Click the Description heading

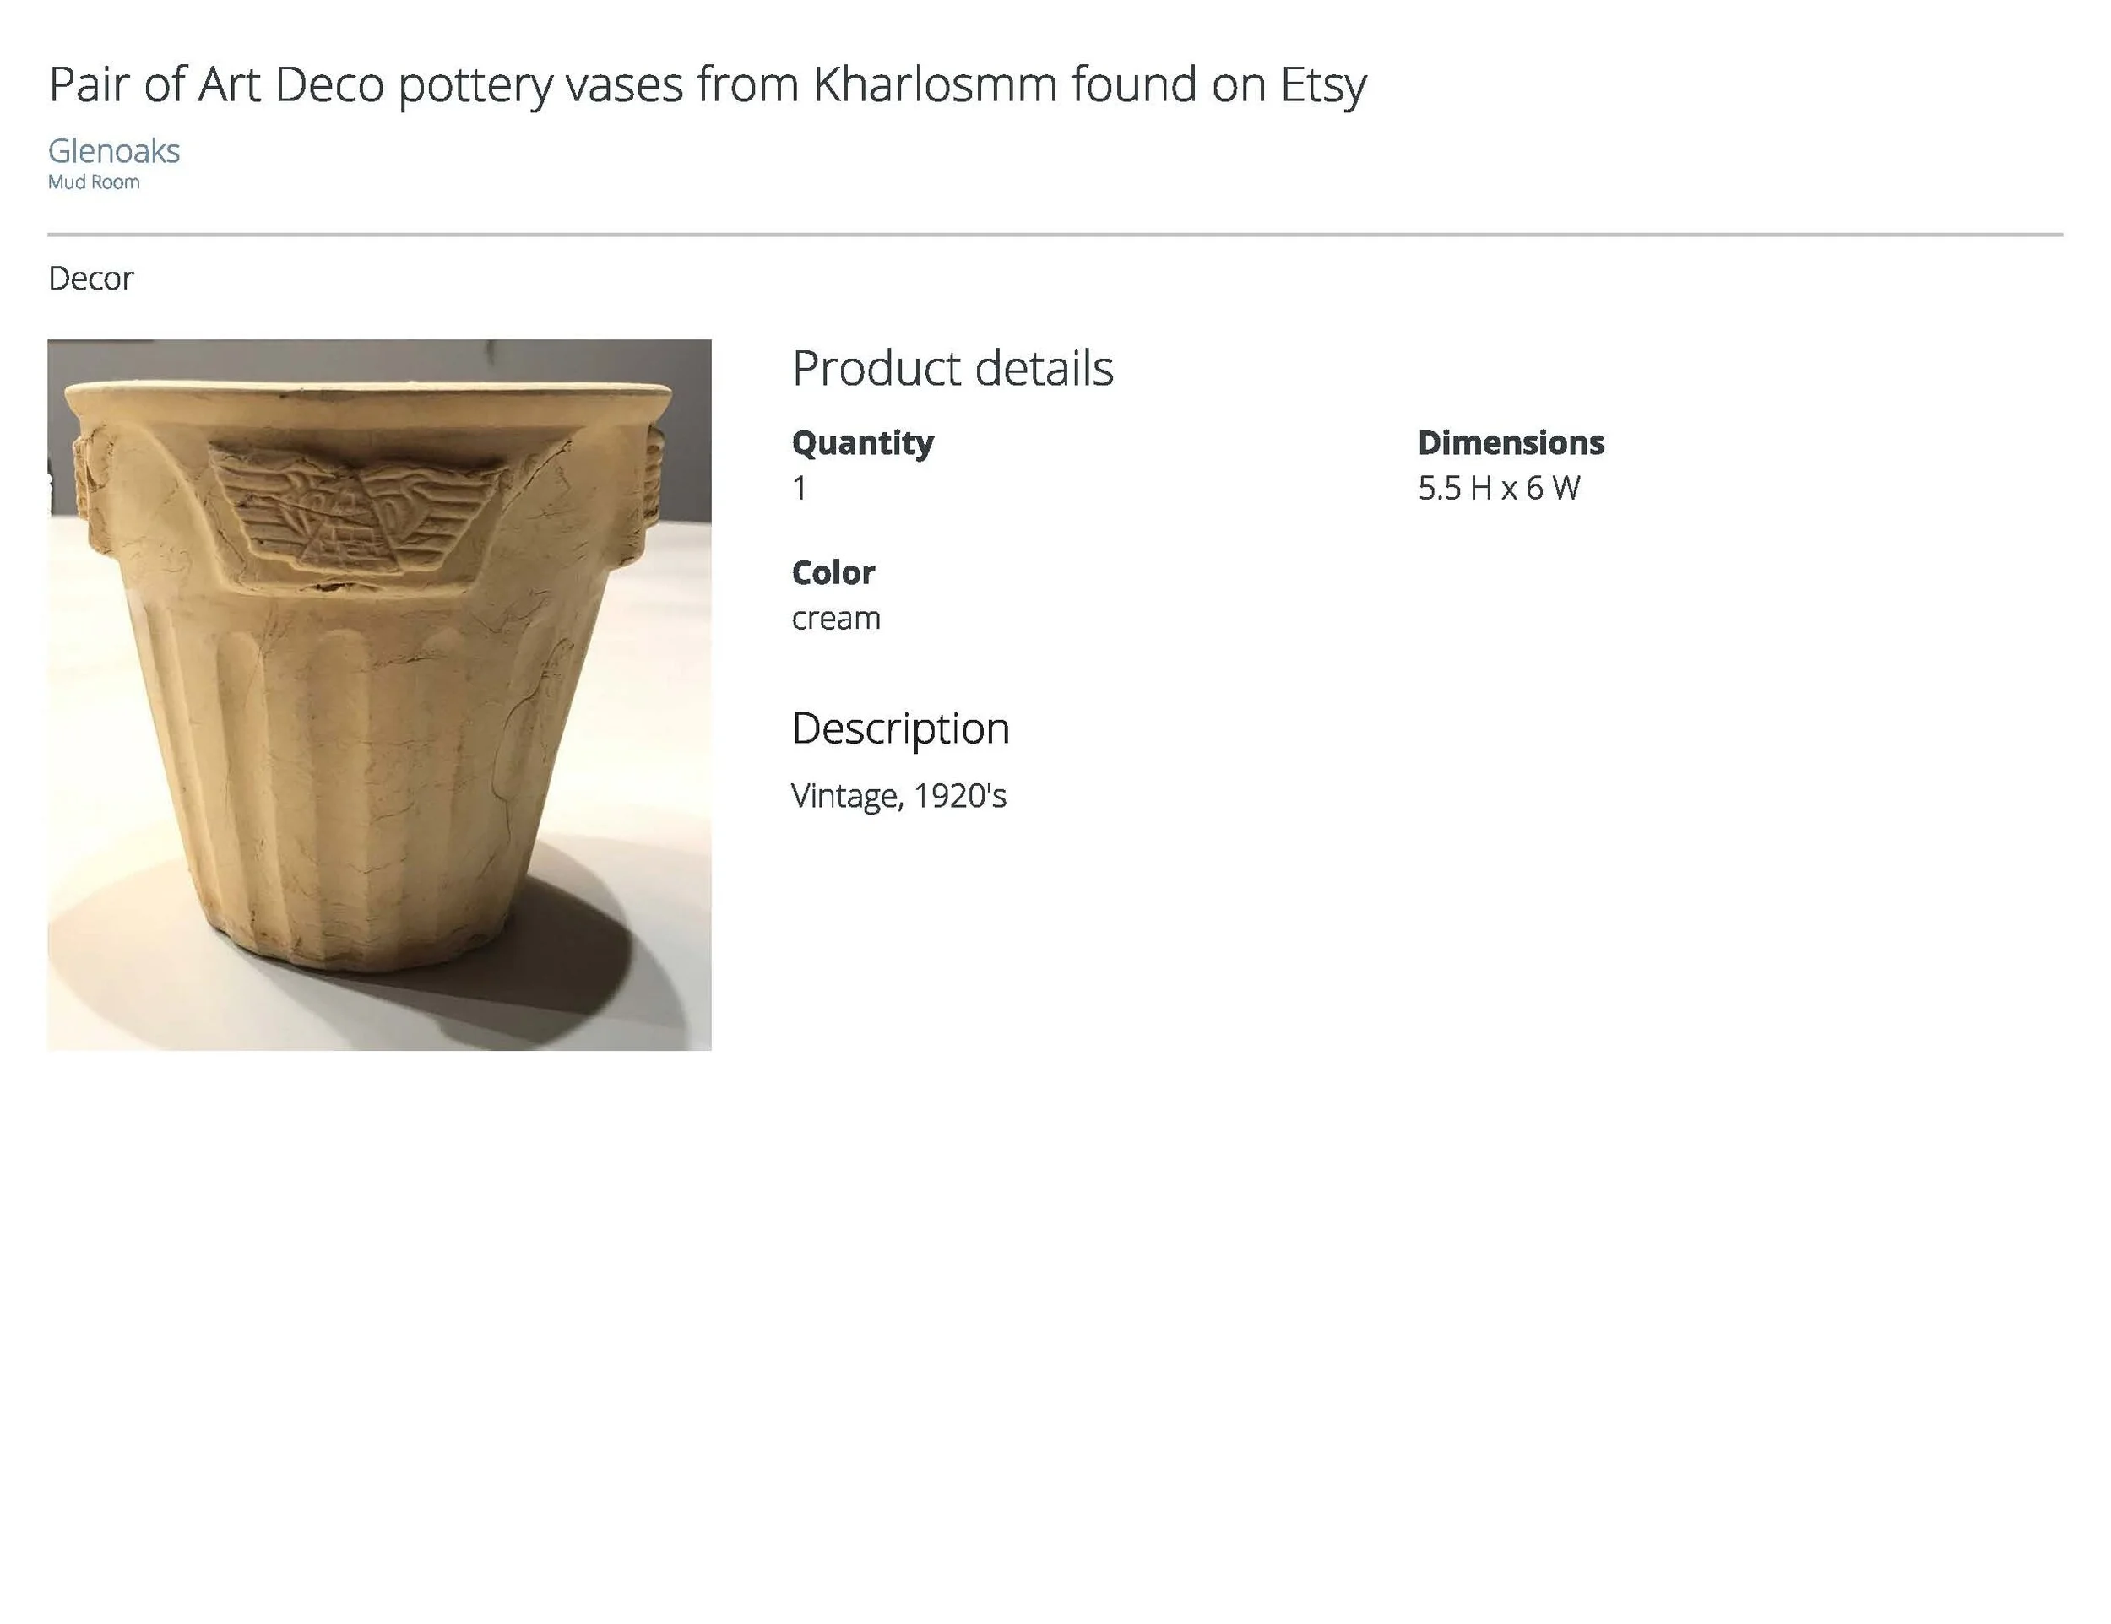click(901, 728)
